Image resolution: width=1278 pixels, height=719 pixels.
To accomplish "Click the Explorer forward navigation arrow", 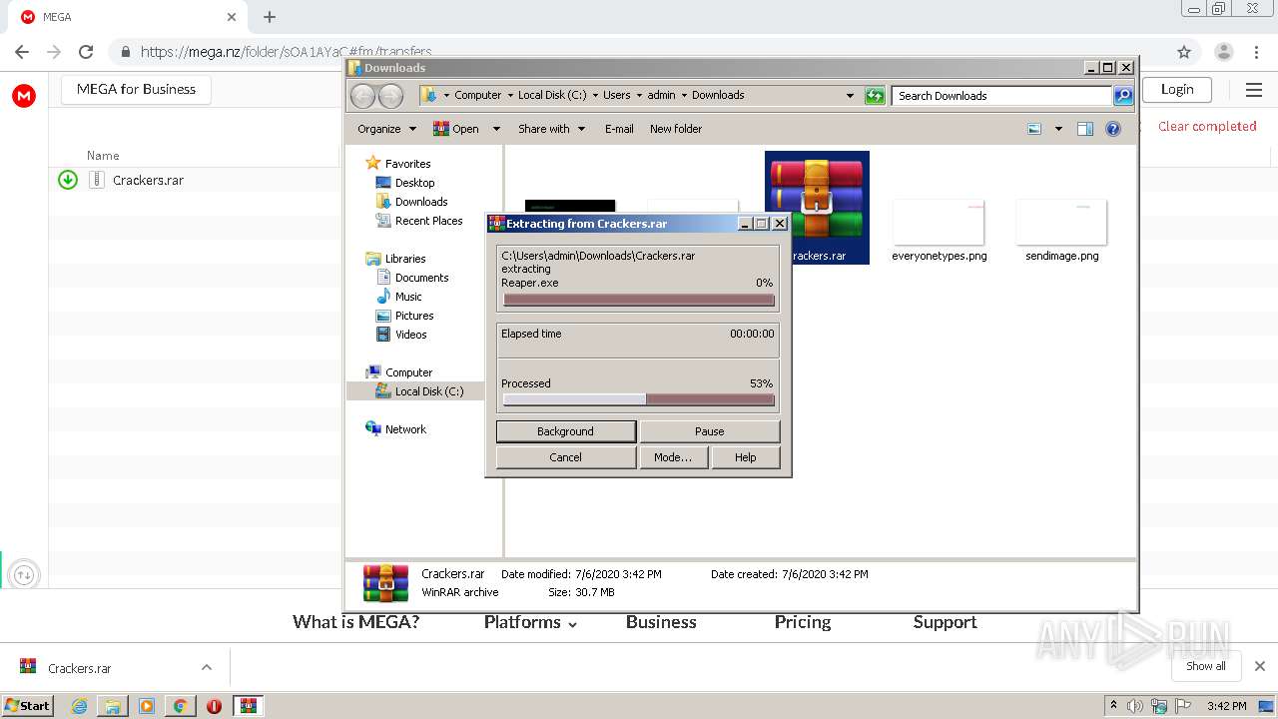I will 390,96.
